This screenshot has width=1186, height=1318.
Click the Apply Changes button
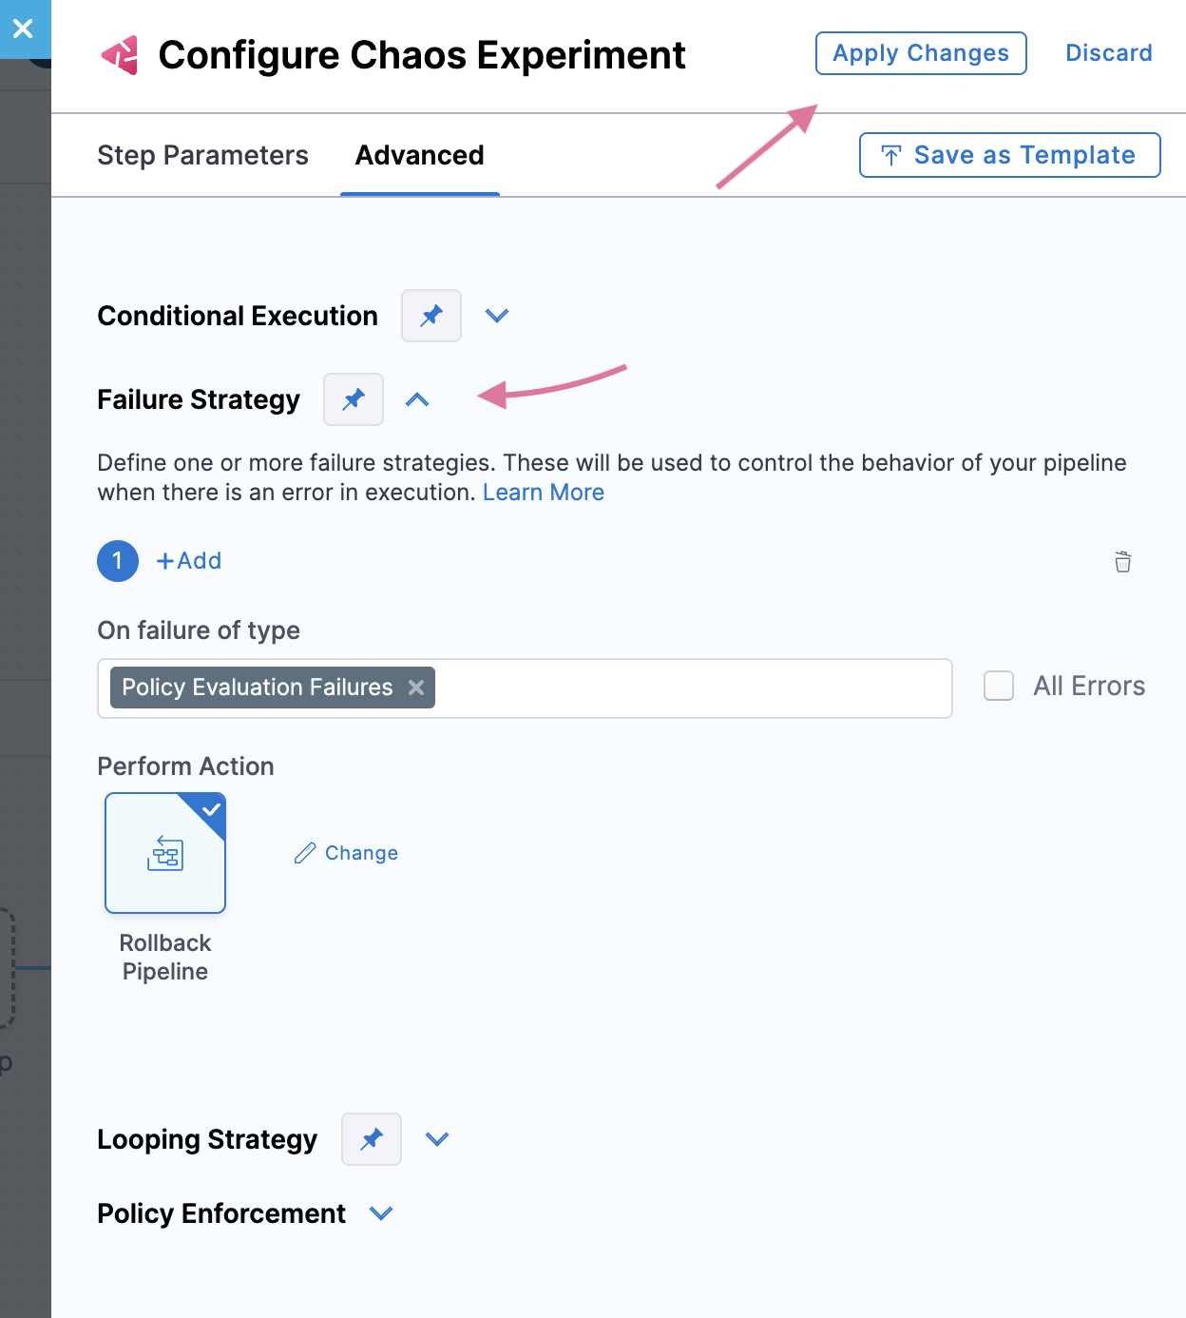(920, 53)
